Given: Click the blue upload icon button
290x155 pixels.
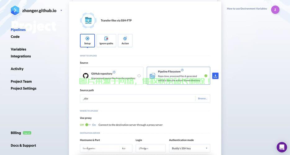Looking at the screenshot, I should coord(215,76).
